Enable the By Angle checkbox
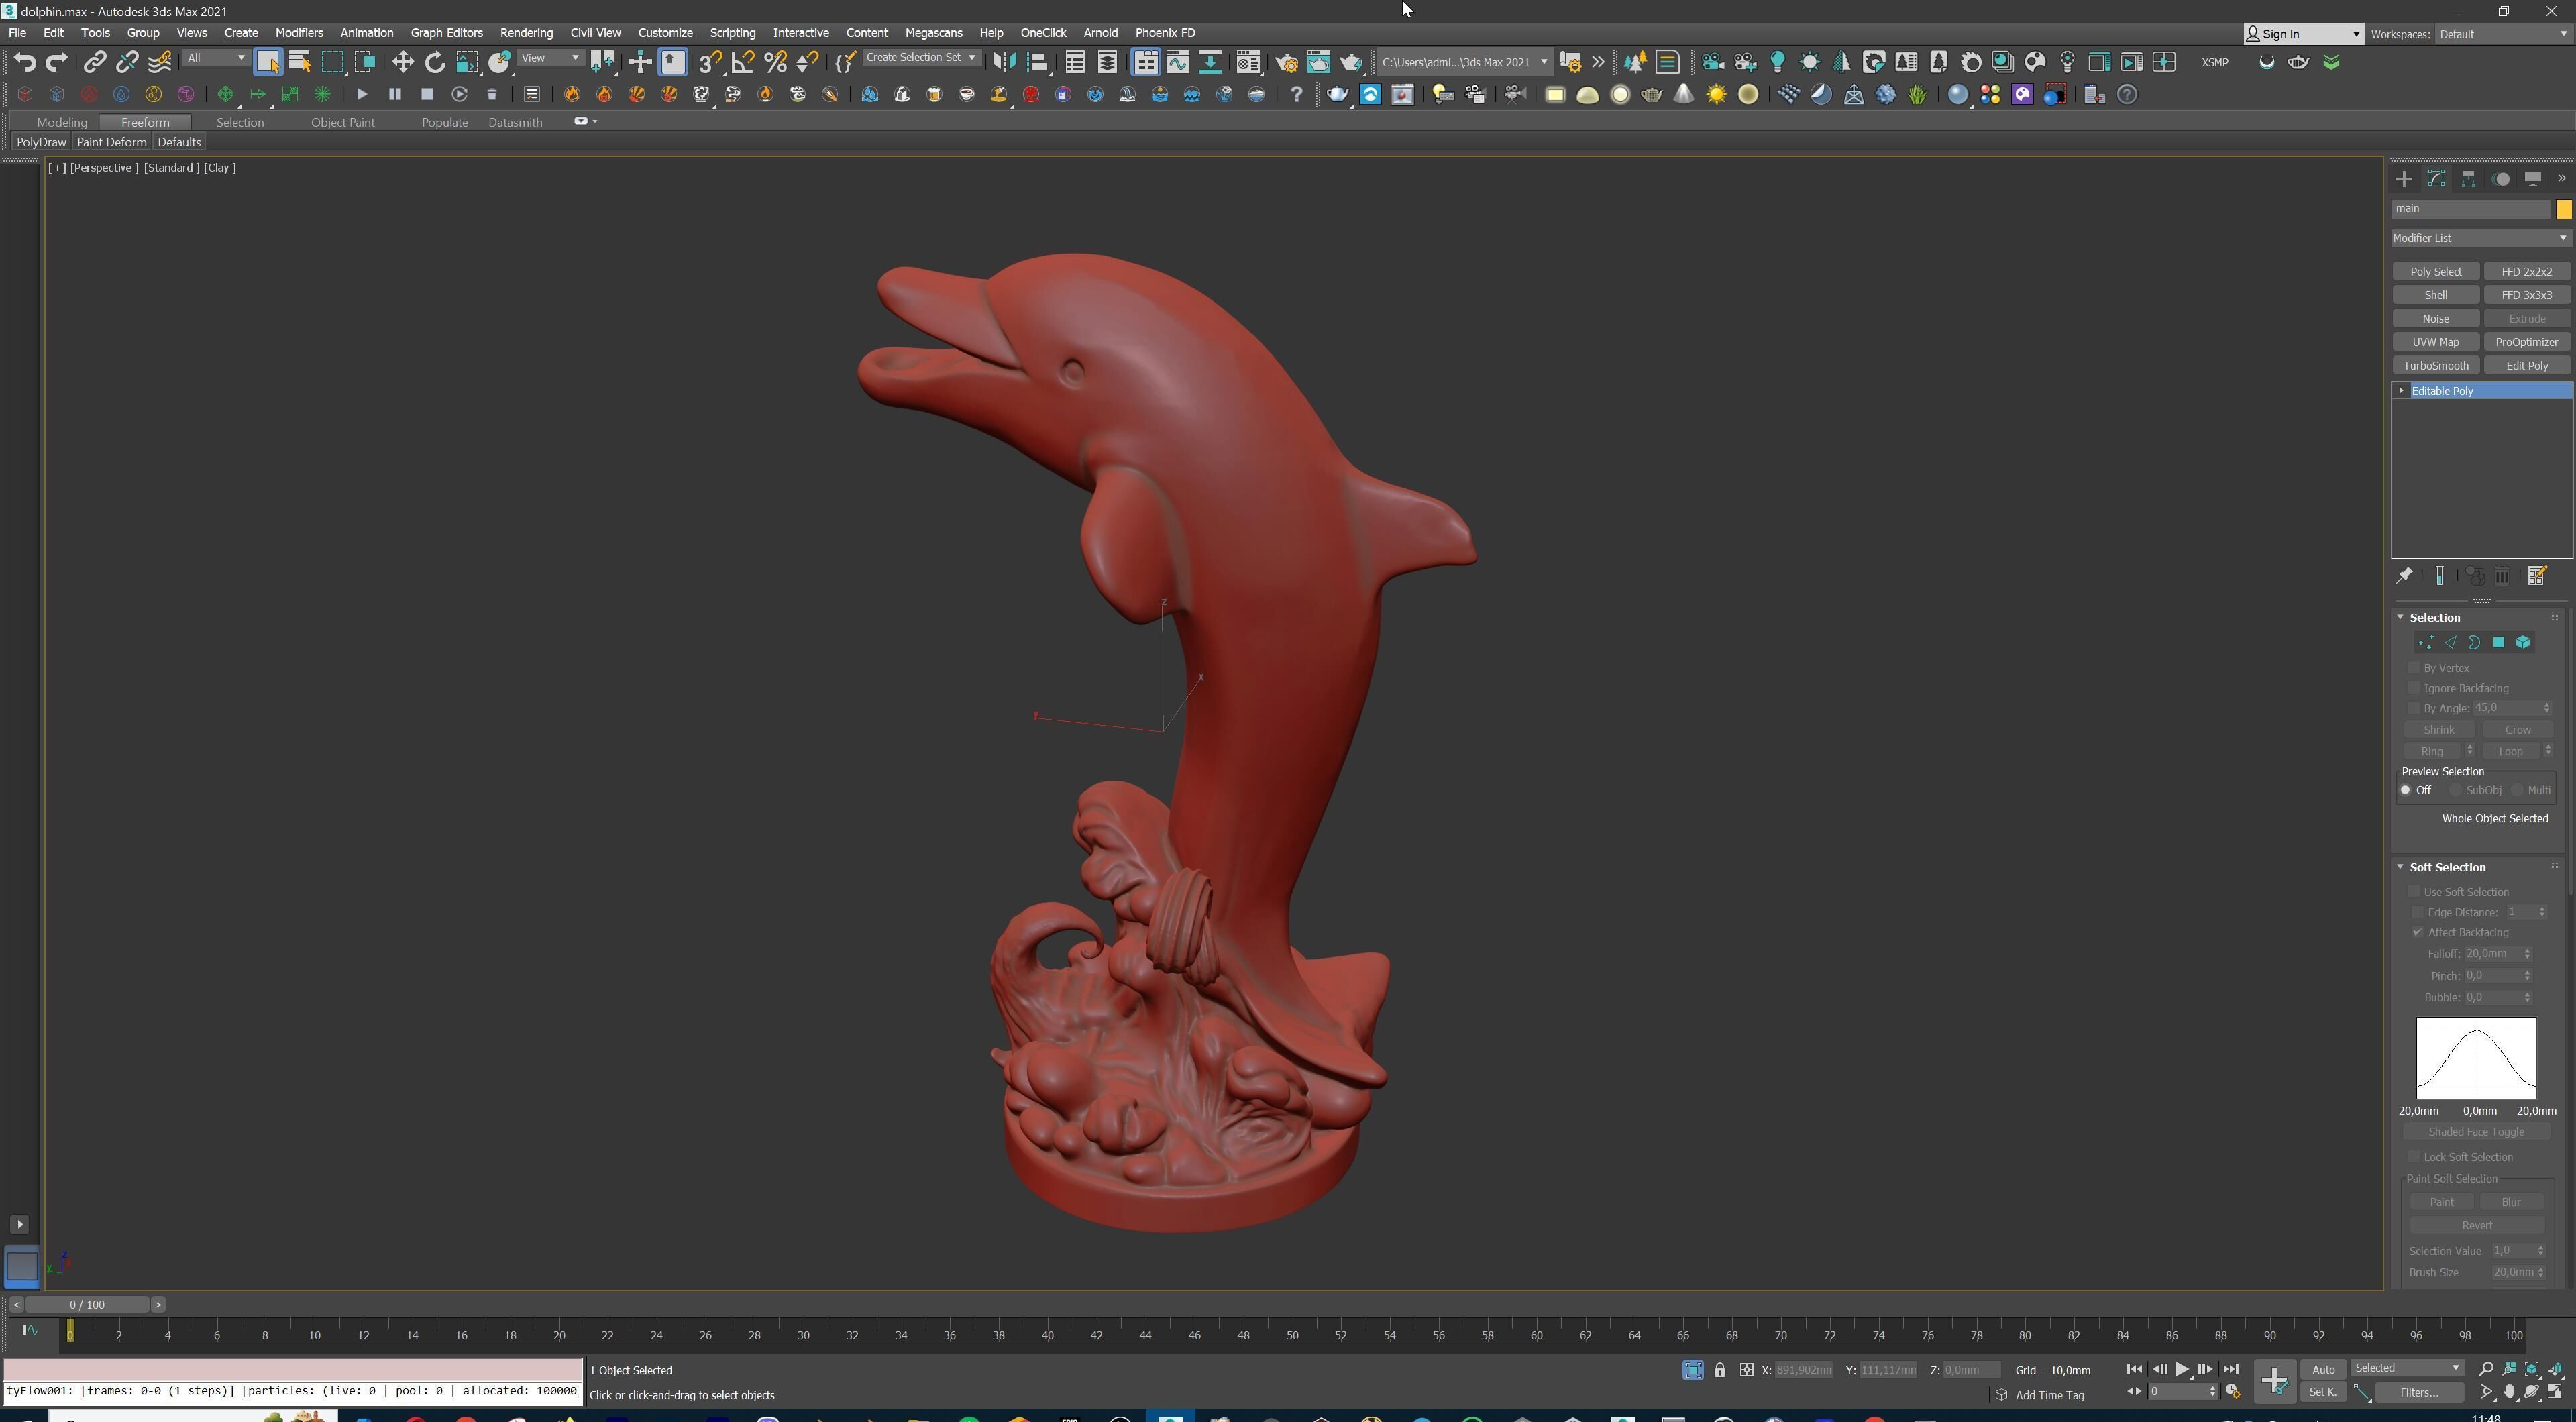Image resolution: width=2576 pixels, height=1422 pixels. click(2413, 708)
